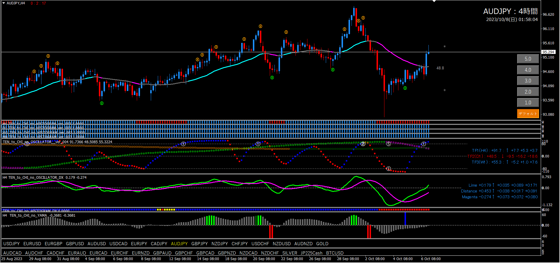The width and height of the screenshot is (560, 263).
Task: Switch chart to CADJPY
Action: (159, 244)
